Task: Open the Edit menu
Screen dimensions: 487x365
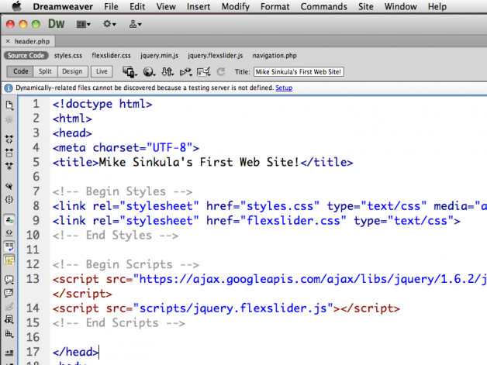Action: tap(137, 6)
